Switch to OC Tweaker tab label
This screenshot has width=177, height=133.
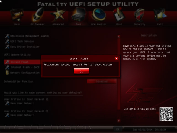pos(38,24)
